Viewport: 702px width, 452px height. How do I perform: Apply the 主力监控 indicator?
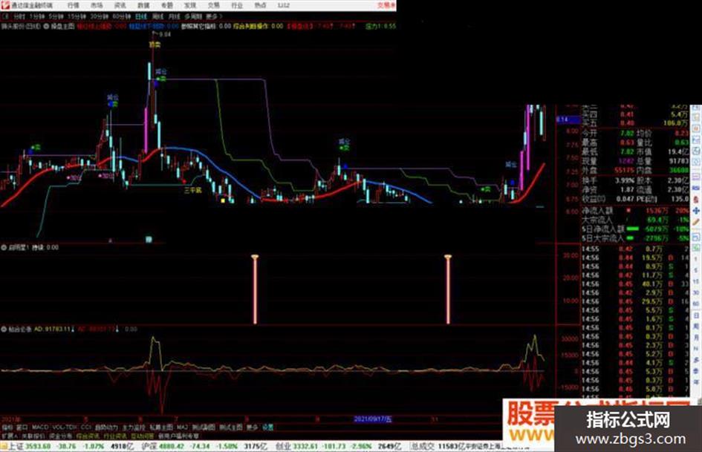(134, 428)
